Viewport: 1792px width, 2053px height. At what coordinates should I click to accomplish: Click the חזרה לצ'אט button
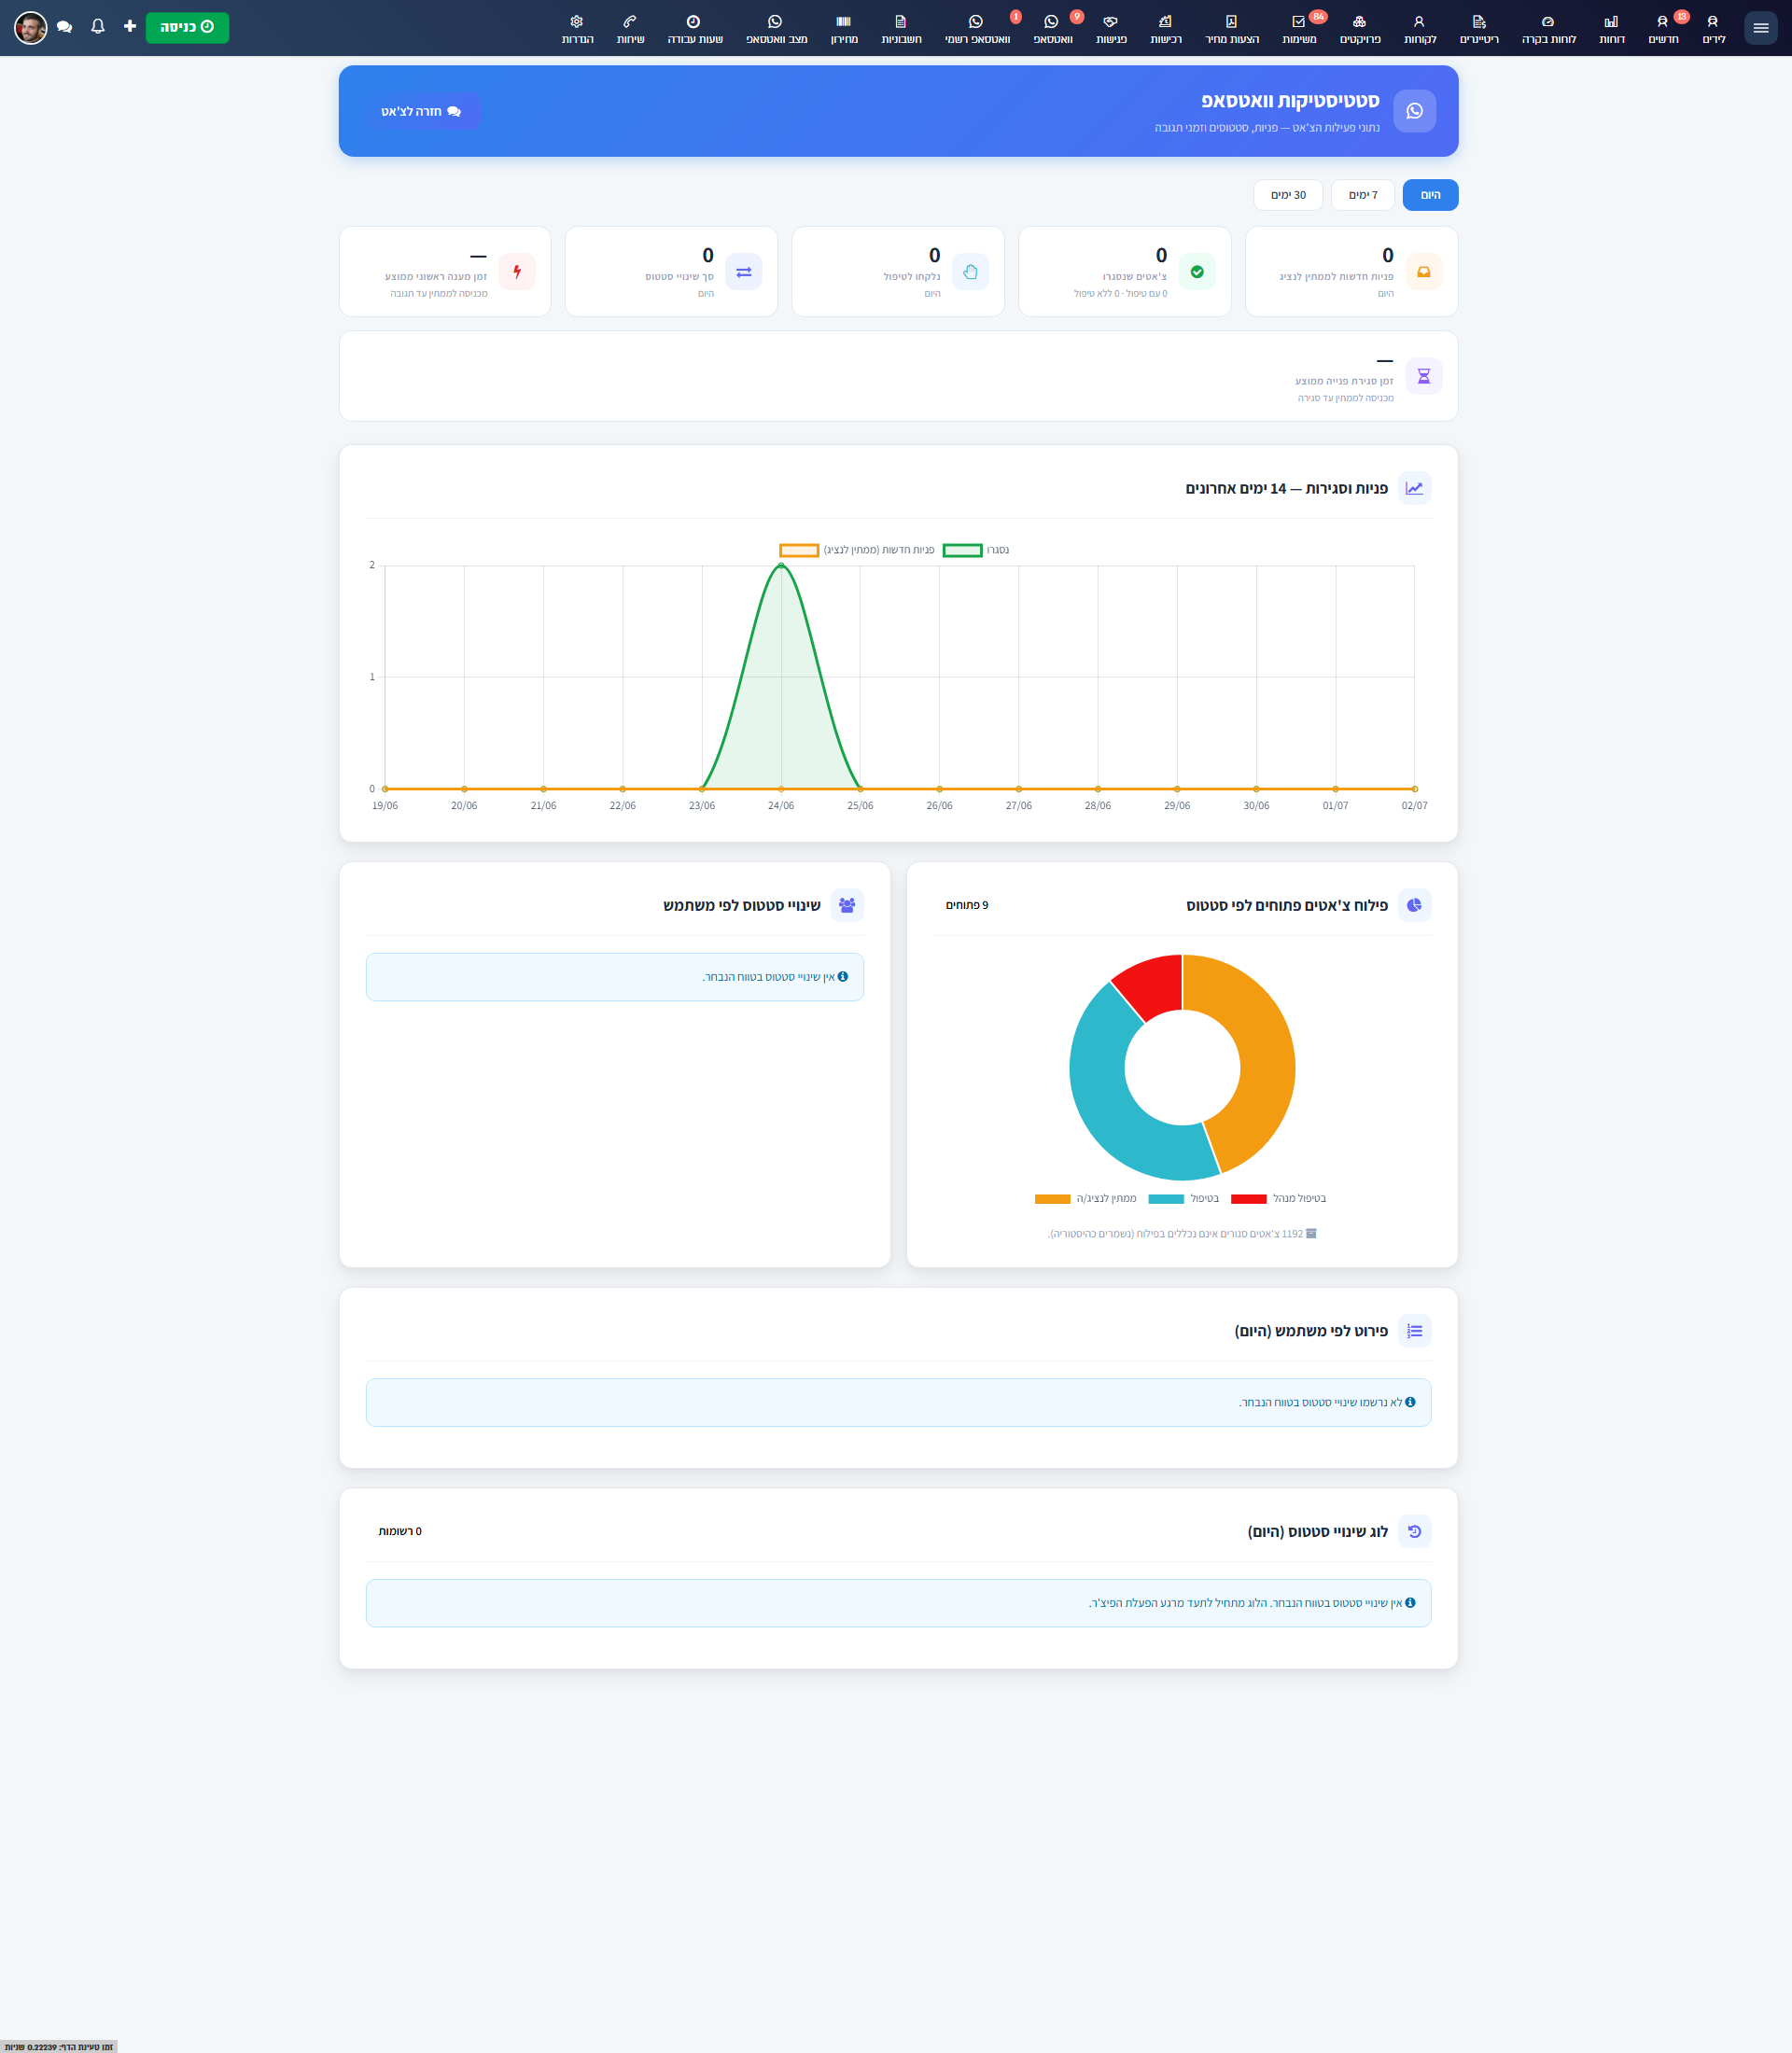coord(420,111)
